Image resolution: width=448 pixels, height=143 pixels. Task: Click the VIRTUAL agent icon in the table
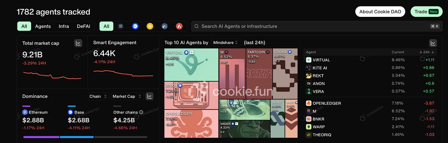tap(309, 60)
